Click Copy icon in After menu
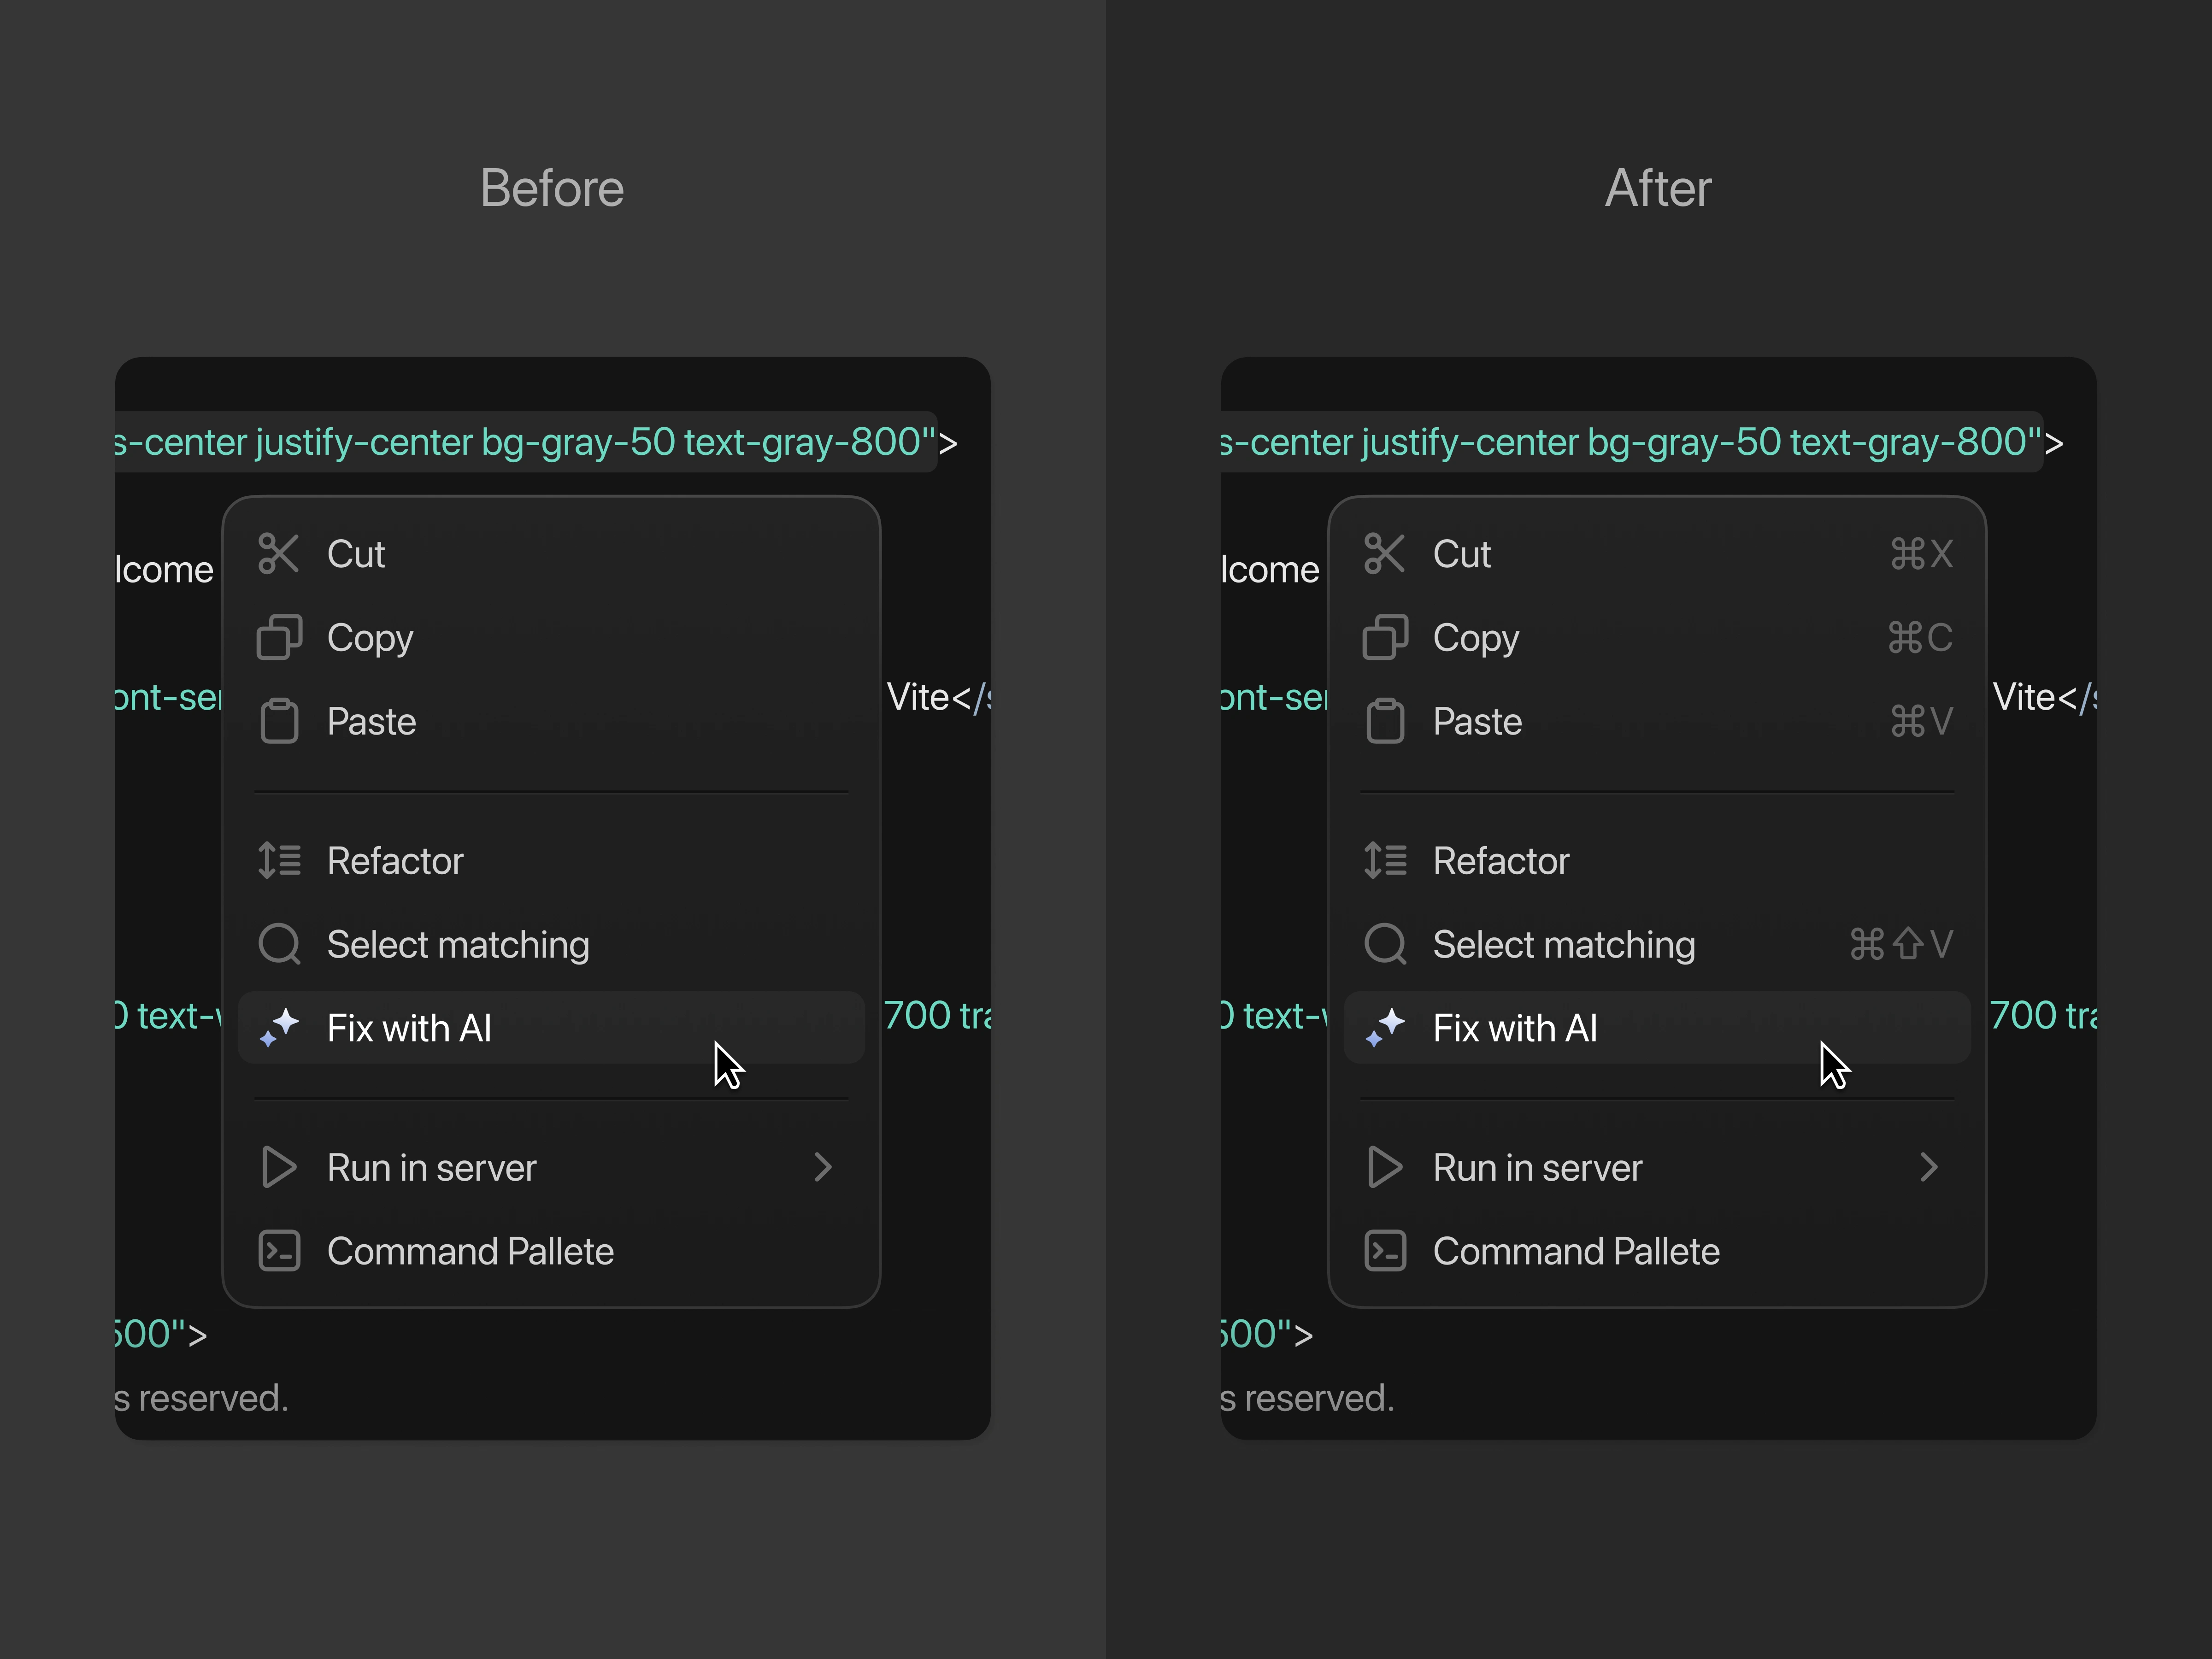This screenshot has width=2212, height=1659. pos(1385,637)
